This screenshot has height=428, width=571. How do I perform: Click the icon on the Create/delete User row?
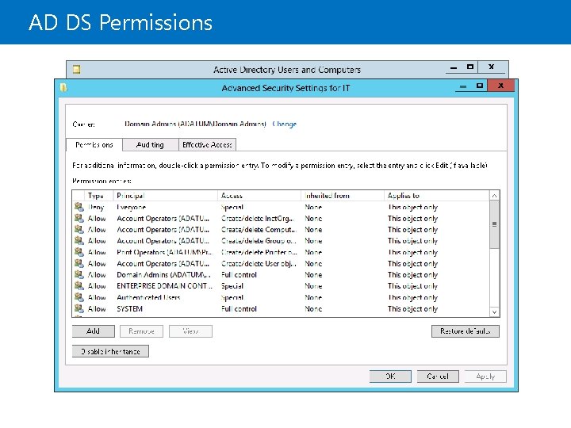point(79,263)
